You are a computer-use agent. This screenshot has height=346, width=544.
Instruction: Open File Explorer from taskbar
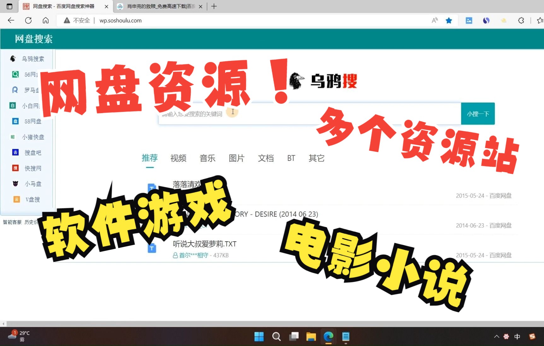311,337
